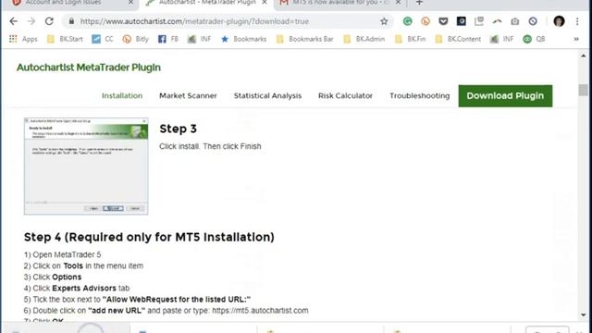Close the Account and Login Issues tab
This screenshot has width=592, height=333.
(x=130, y=3)
